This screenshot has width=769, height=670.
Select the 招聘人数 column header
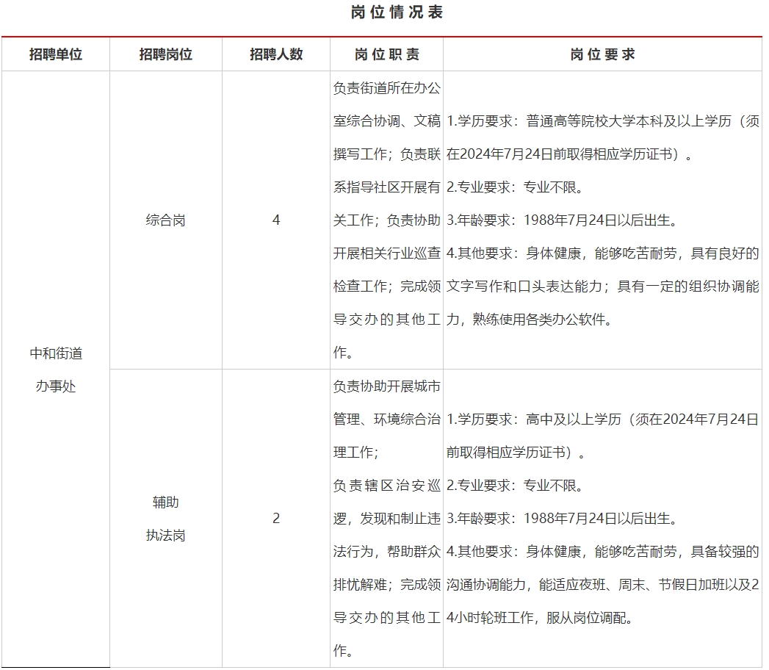coord(276,54)
